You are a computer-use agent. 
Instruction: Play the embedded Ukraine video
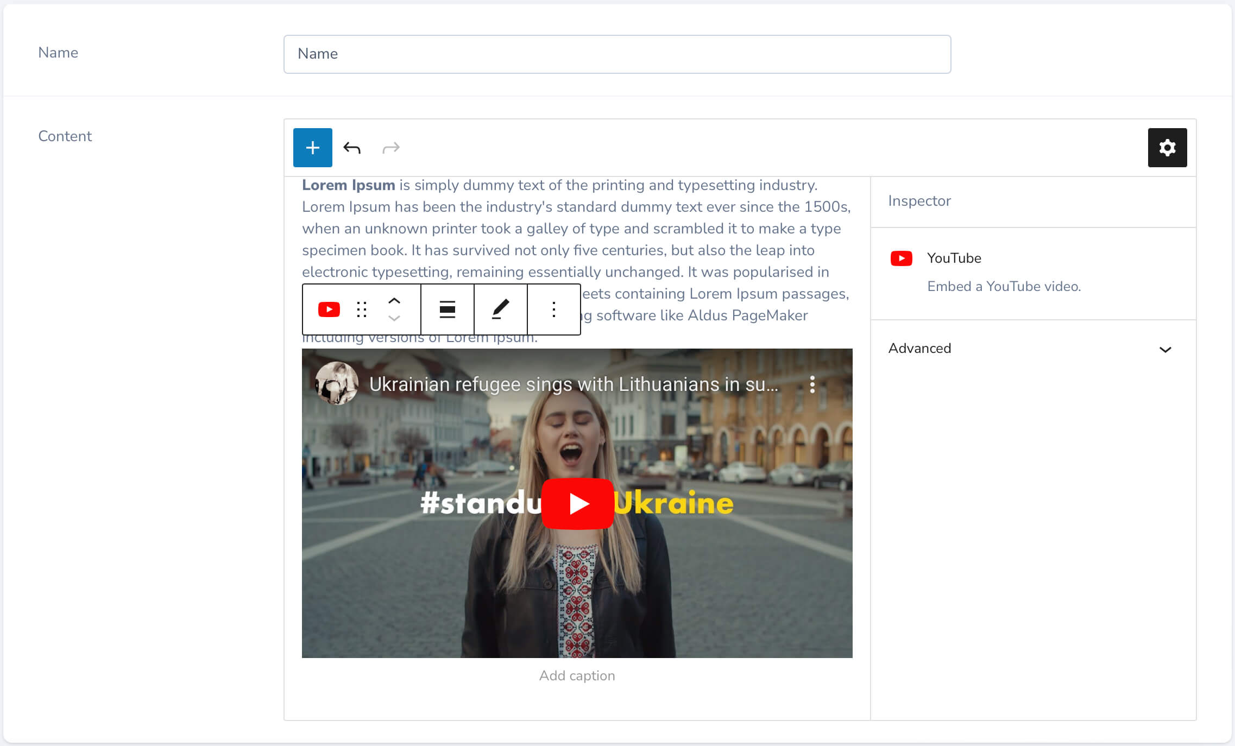pyautogui.click(x=577, y=503)
